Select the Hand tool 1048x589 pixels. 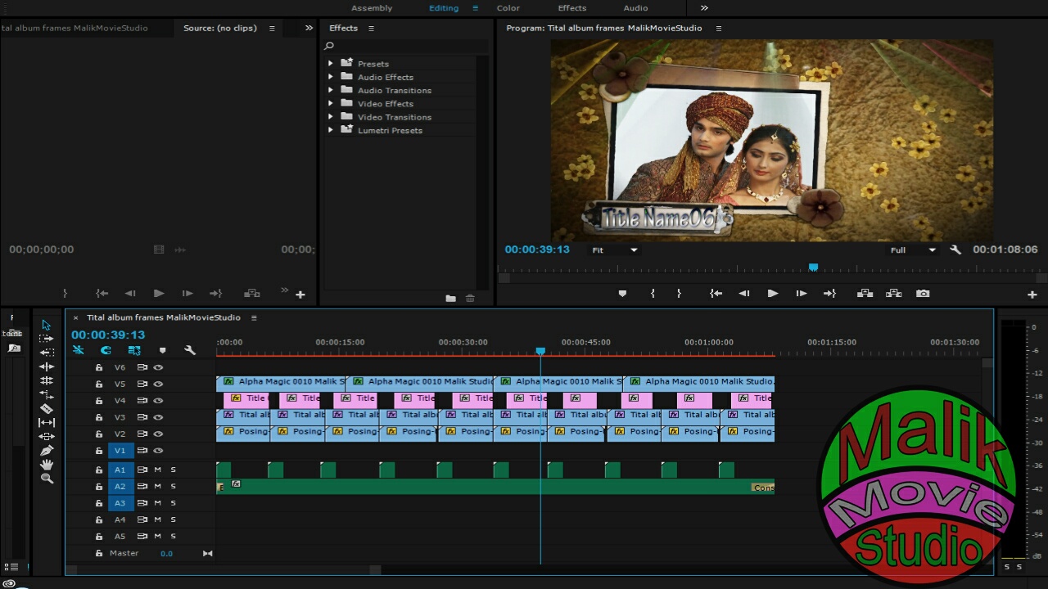(x=47, y=465)
